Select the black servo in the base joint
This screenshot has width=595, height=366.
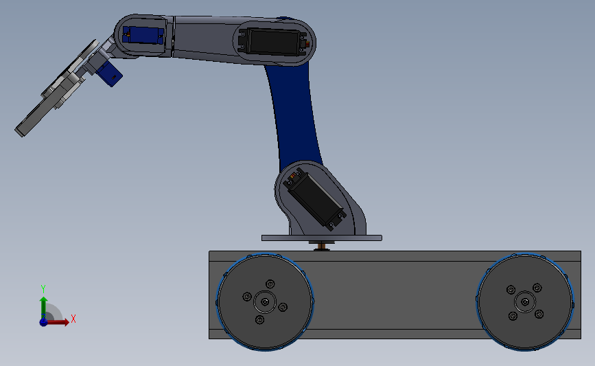coord(316,199)
